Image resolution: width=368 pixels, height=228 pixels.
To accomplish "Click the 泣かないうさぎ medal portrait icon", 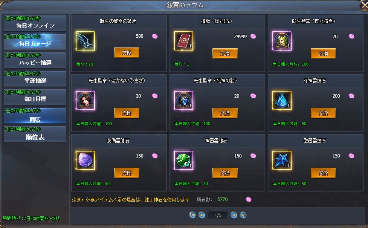I will point(85,101).
